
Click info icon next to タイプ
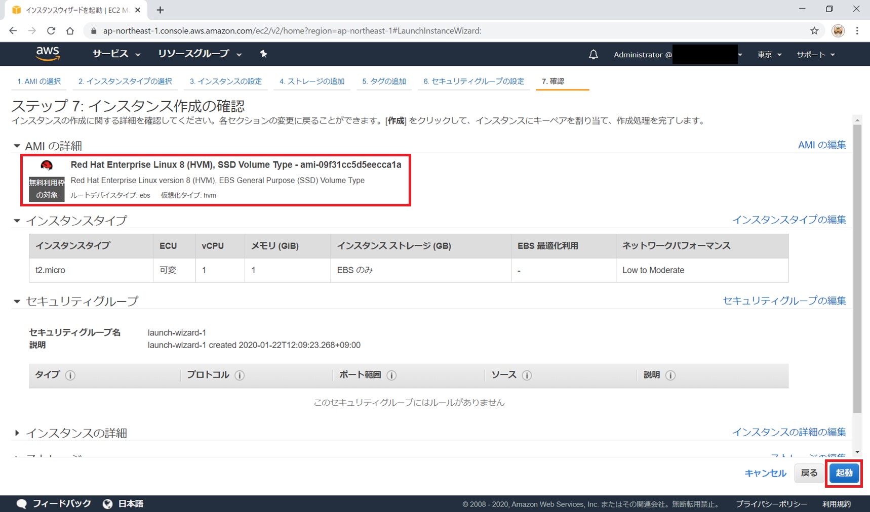[70, 375]
